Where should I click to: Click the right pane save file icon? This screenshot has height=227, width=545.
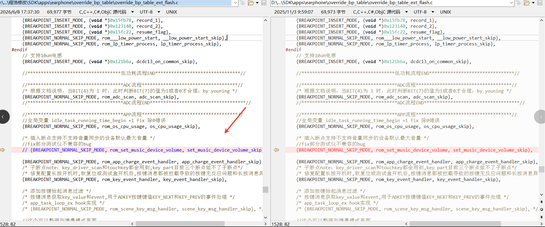tap(540, 3)
